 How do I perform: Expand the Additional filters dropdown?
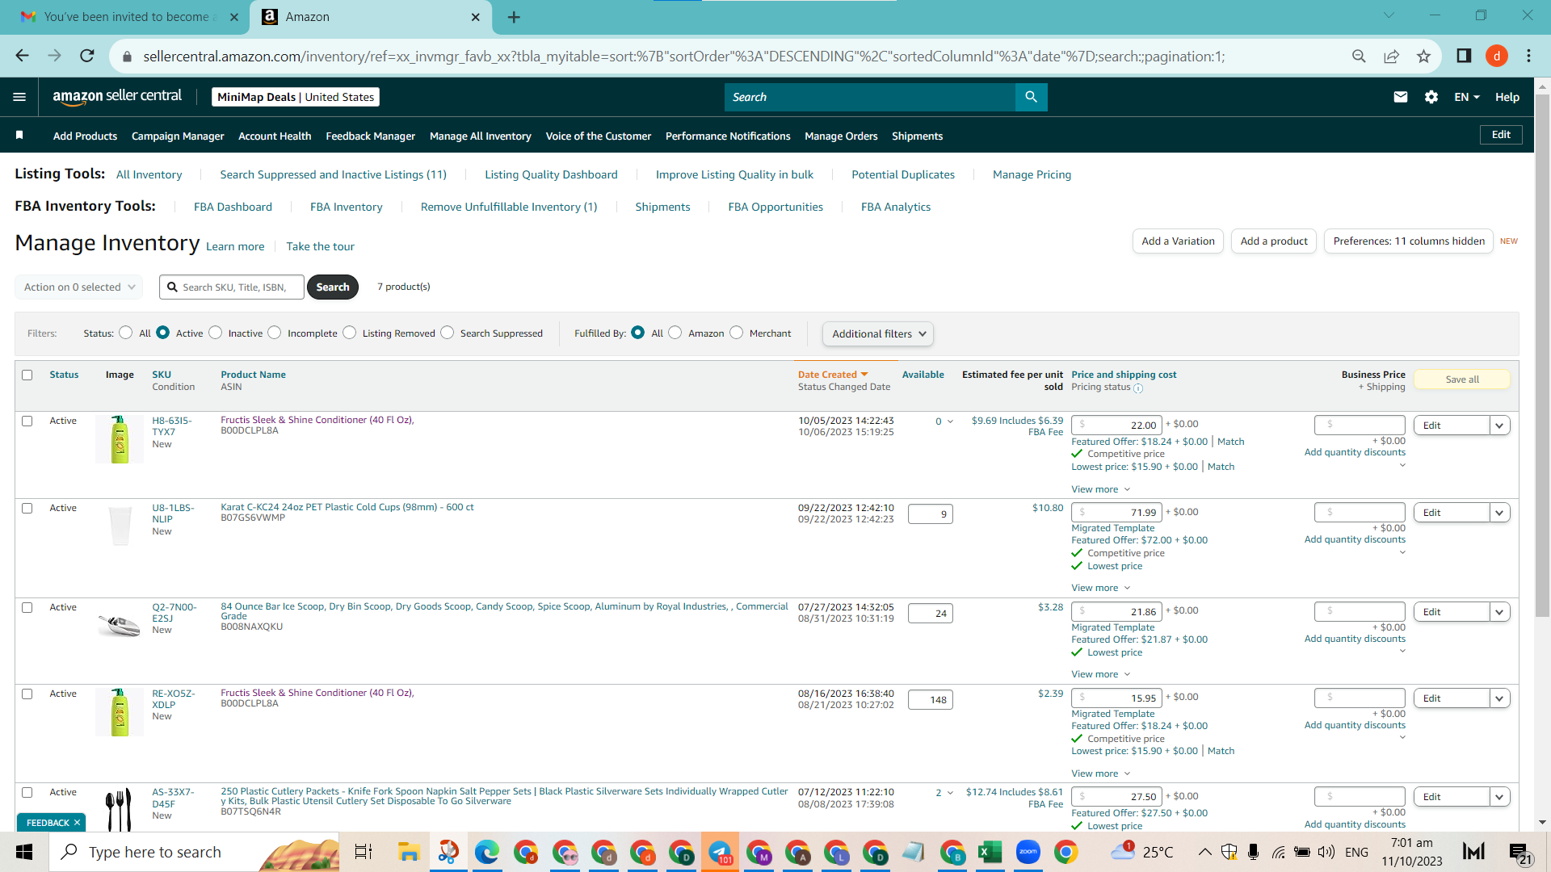click(x=878, y=333)
